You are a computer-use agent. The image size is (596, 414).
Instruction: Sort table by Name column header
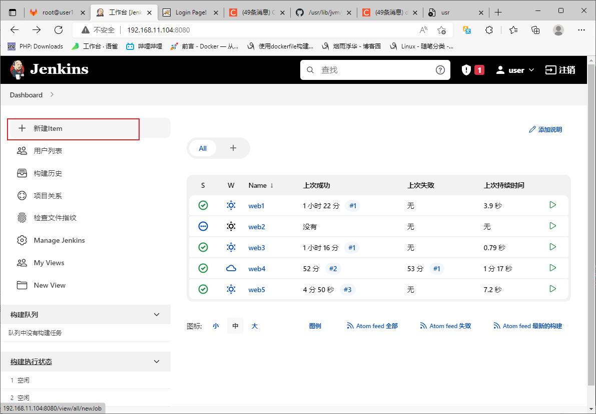pos(261,185)
